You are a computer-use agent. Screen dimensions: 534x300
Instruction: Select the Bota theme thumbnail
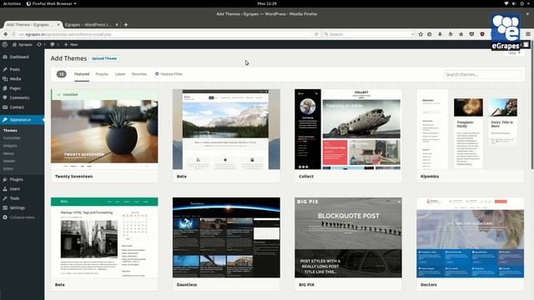[x=226, y=129]
